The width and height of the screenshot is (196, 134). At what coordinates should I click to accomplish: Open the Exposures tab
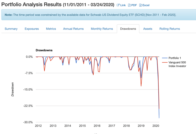tap(32, 29)
